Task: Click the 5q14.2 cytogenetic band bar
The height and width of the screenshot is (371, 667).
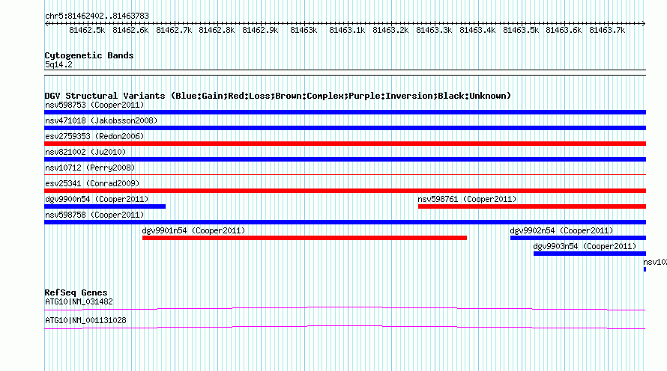Action: pos(345,73)
